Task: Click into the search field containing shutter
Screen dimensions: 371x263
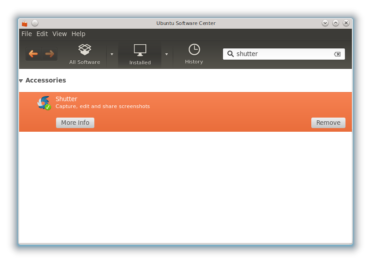Action: click(x=283, y=54)
